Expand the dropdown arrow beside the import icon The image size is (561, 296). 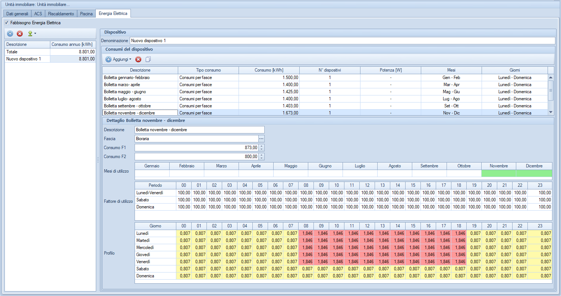coord(35,34)
